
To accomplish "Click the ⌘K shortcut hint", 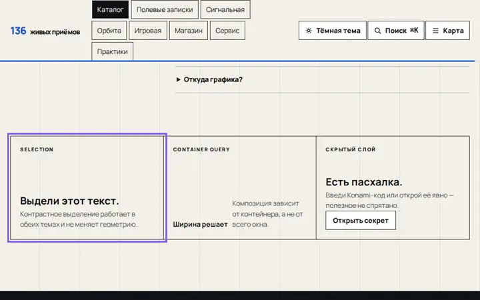I will 414,30.
